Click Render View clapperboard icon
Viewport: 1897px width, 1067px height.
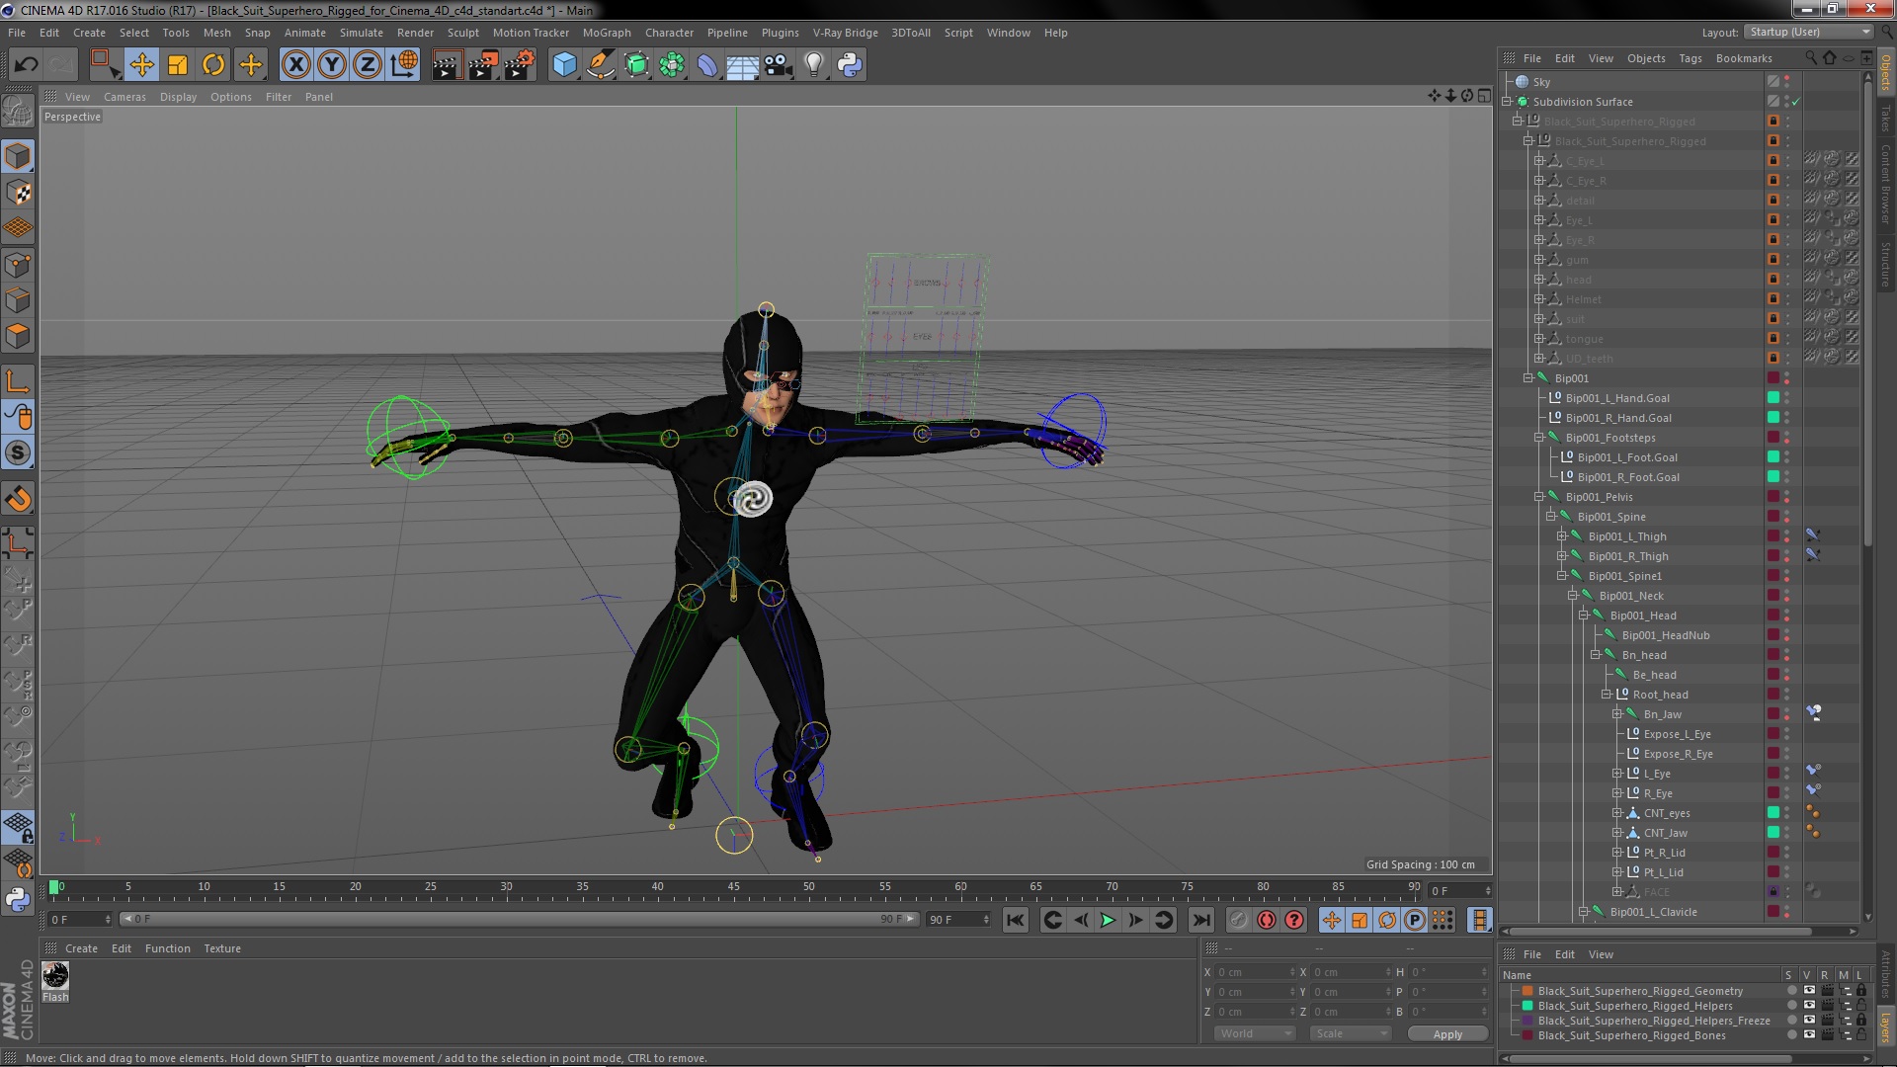click(447, 65)
